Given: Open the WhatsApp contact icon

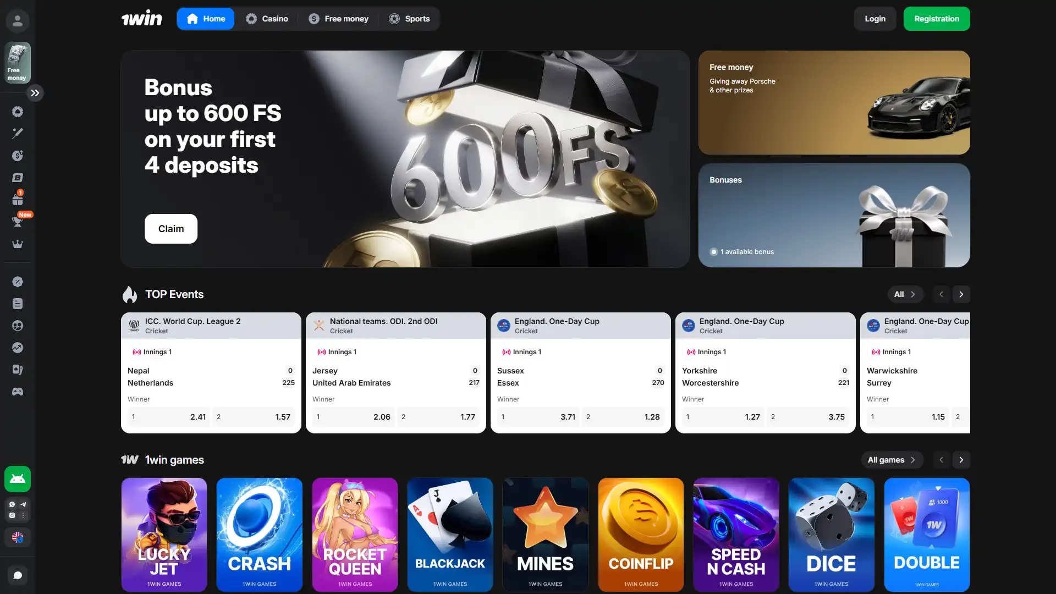Looking at the screenshot, I should coord(12,504).
